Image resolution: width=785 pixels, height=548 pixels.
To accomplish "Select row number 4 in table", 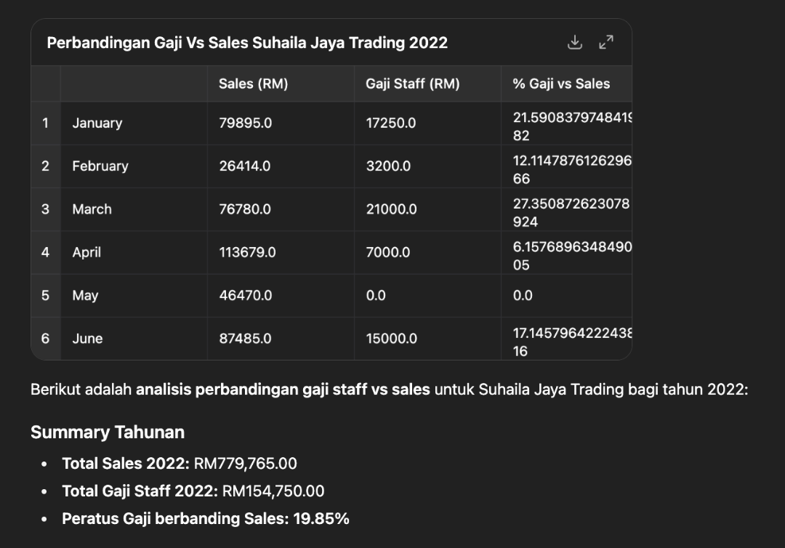I will (x=45, y=252).
